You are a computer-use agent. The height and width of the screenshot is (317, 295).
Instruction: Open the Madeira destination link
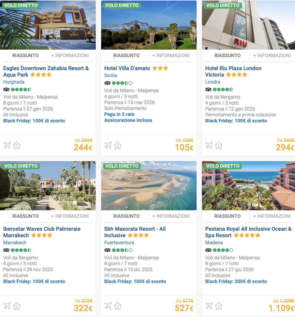coord(214,242)
